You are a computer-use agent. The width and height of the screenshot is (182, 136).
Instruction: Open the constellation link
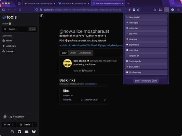point(90,84)
